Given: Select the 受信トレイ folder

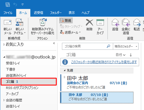Looking at the screenshot, I should [x=13, y=63].
